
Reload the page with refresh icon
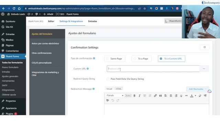point(14,9)
